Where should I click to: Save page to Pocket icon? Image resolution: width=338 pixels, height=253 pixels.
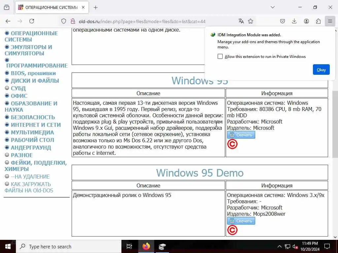point(283,21)
